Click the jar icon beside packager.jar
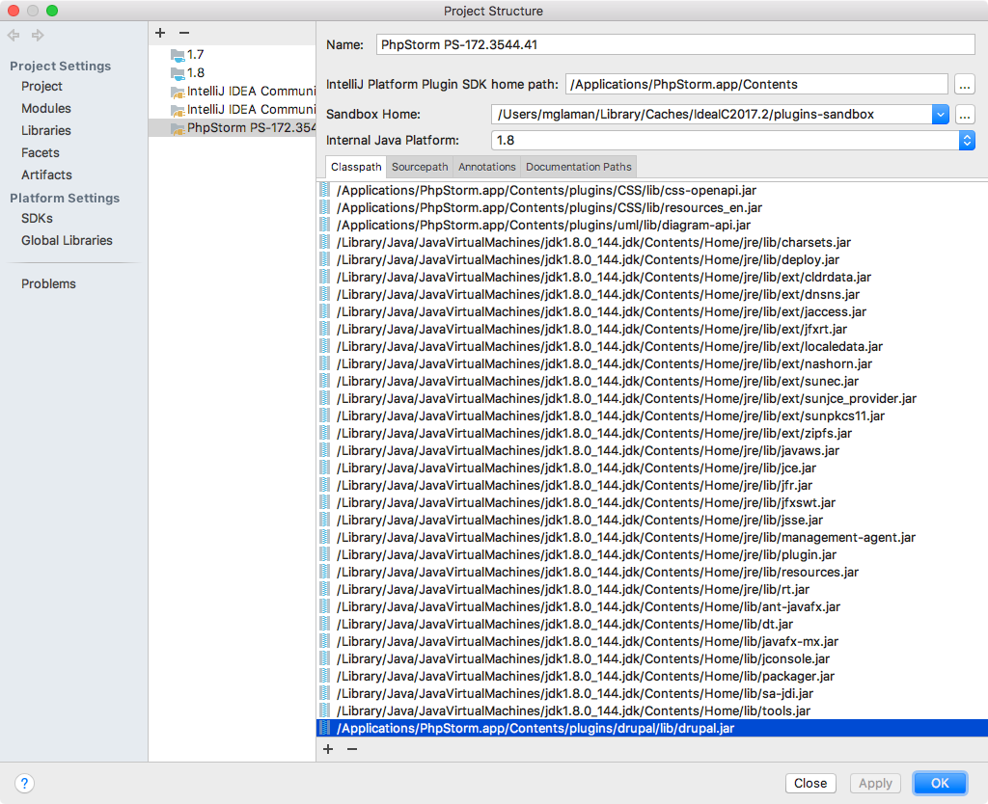 tap(324, 676)
